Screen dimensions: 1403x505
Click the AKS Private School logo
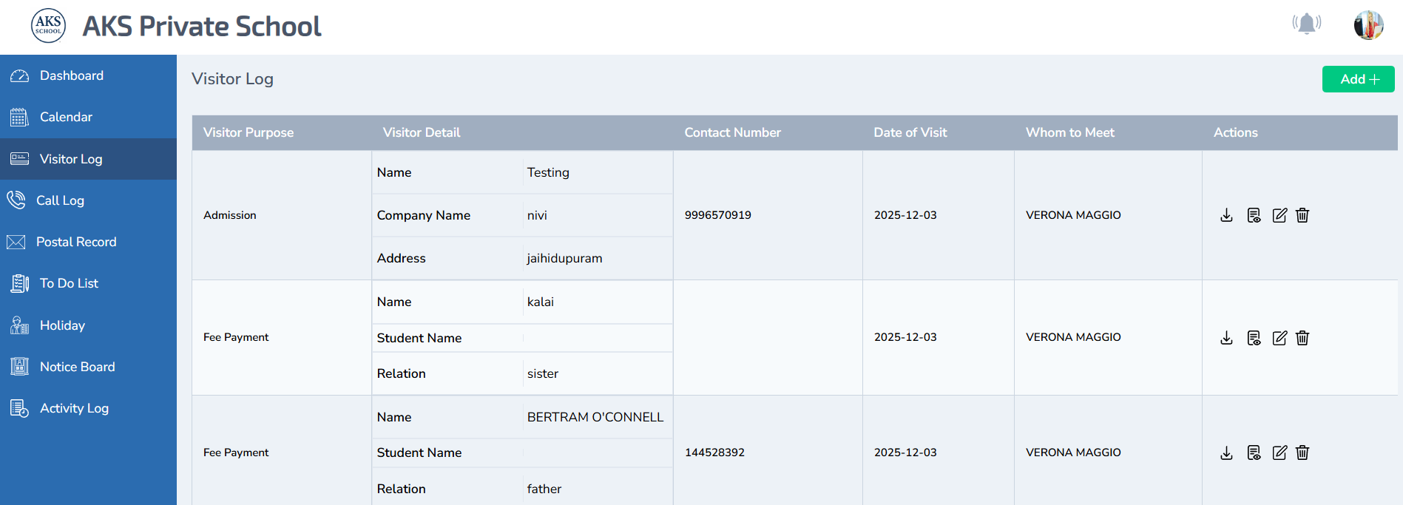tap(48, 24)
